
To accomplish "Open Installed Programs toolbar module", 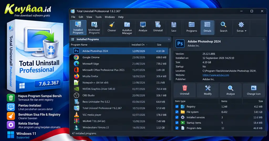I will point(78,28).
